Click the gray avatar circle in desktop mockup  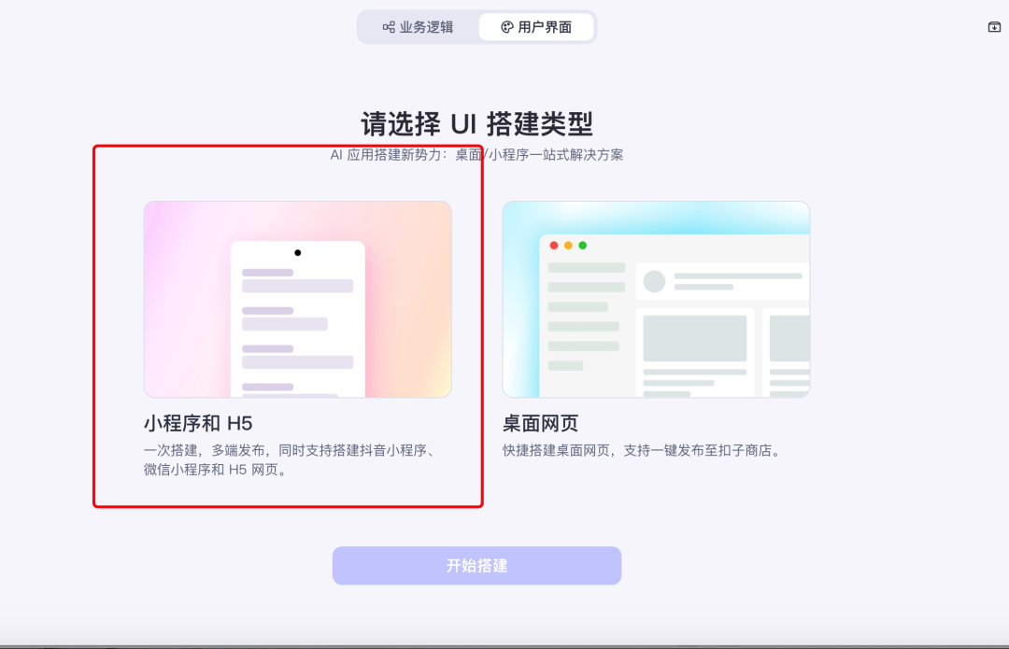654,281
